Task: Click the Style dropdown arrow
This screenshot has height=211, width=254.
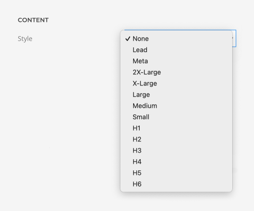Action: [234, 38]
